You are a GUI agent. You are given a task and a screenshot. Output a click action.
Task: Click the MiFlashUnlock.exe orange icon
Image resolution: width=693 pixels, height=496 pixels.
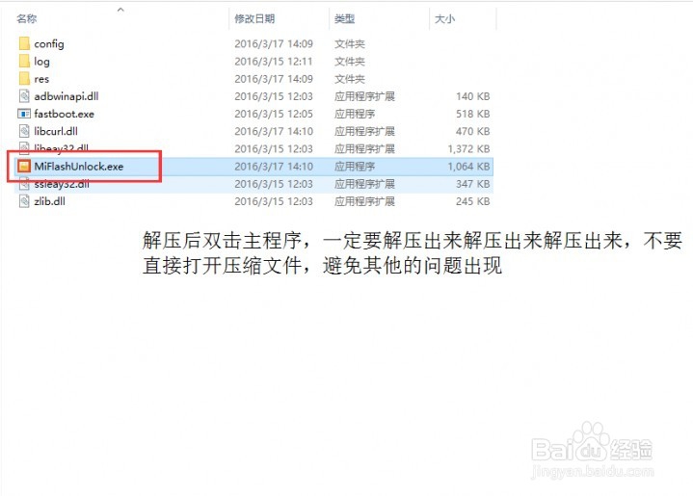pyautogui.click(x=24, y=166)
